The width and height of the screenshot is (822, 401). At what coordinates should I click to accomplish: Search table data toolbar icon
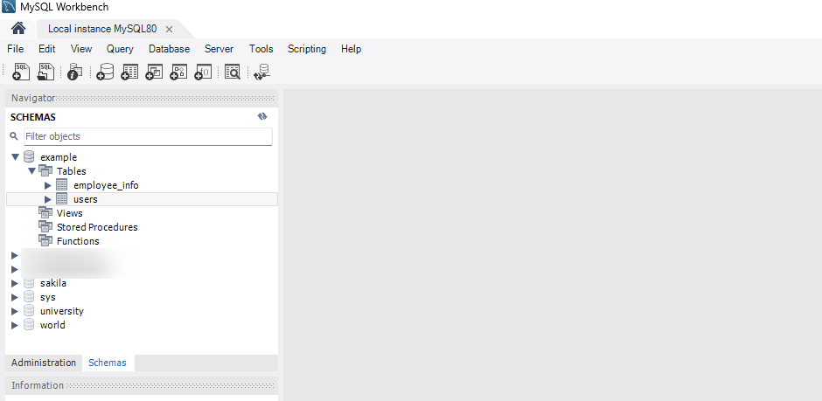pos(233,72)
